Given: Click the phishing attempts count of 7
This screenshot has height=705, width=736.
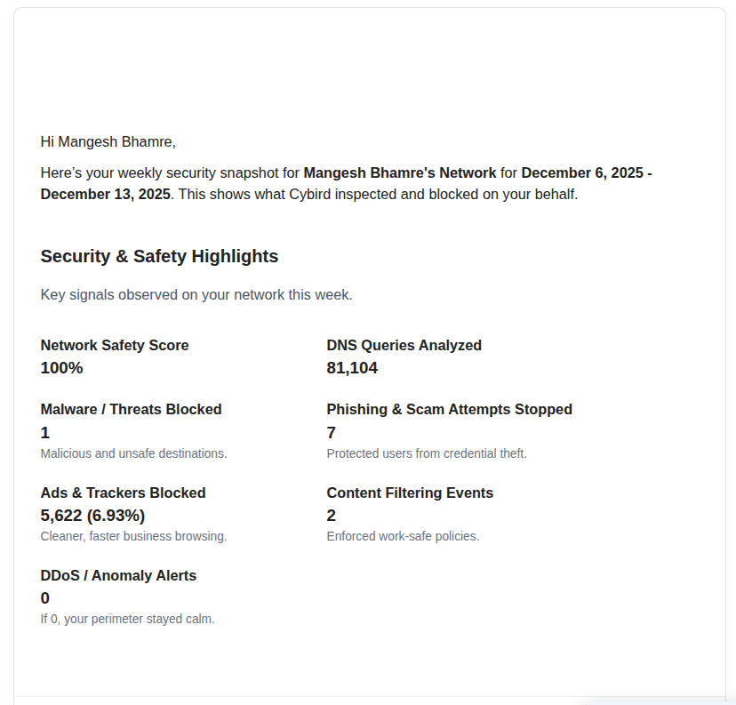Looking at the screenshot, I should (x=332, y=433).
